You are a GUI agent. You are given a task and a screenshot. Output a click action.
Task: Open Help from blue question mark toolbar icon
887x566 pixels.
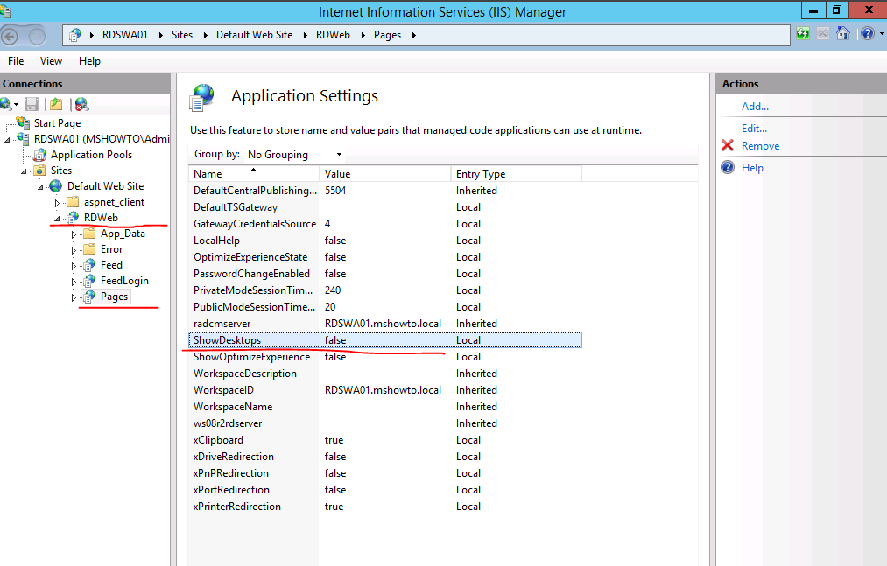868,34
